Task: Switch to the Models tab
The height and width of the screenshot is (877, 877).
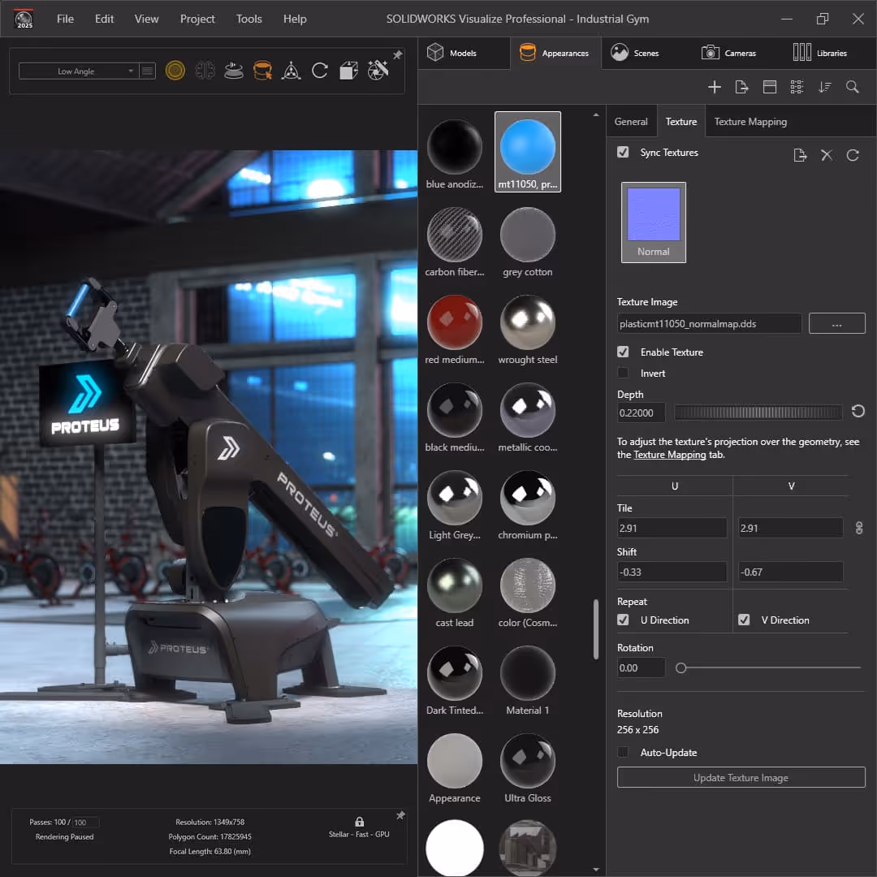Action: point(464,53)
